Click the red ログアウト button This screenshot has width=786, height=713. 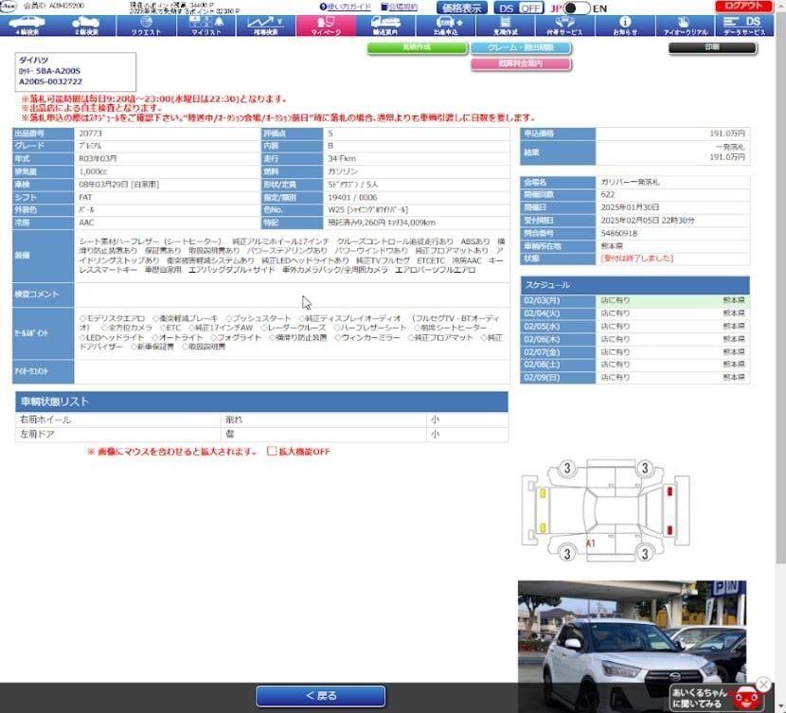[743, 7]
